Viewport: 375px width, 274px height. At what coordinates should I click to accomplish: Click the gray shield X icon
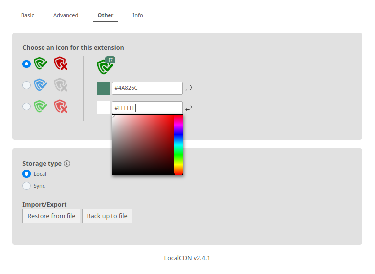[x=61, y=85]
